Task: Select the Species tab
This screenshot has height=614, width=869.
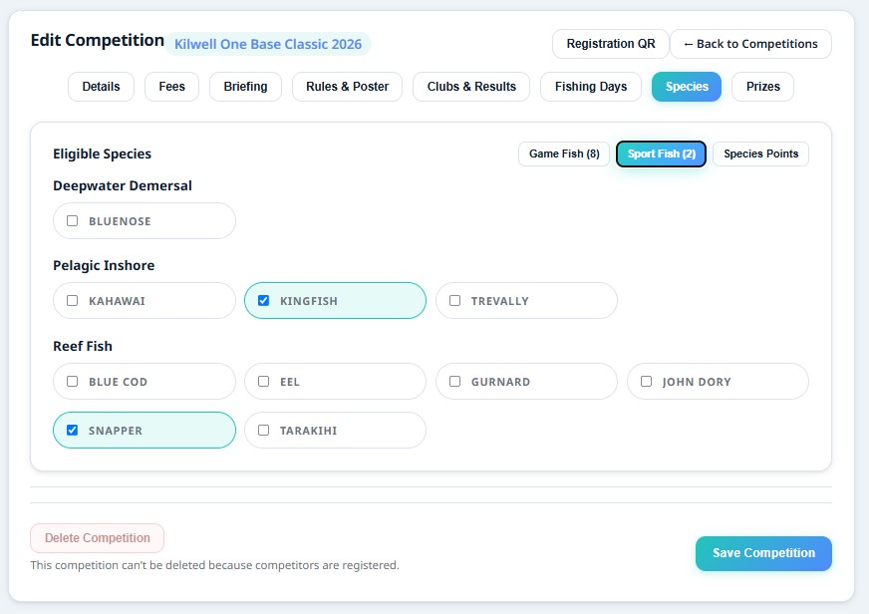Action: [687, 87]
